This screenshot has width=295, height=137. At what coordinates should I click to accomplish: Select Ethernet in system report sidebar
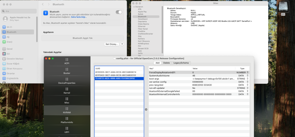142,26
